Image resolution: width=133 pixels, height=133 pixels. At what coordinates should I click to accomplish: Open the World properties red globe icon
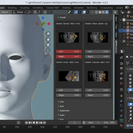click(121, 83)
